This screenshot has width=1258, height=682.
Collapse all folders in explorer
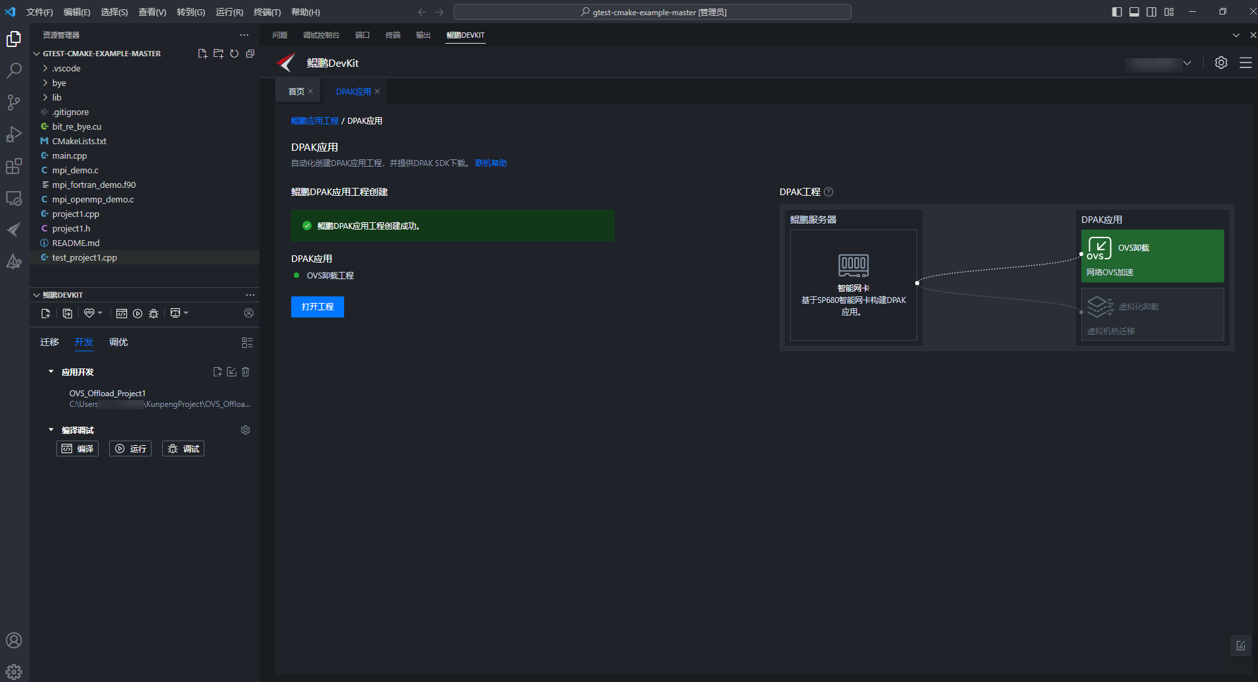click(250, 54)
